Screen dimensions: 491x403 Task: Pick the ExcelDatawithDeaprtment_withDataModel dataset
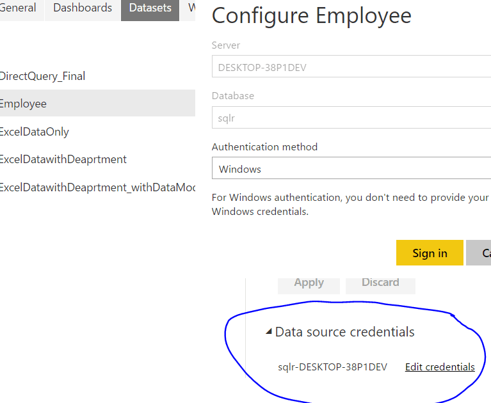click(97, 187)
